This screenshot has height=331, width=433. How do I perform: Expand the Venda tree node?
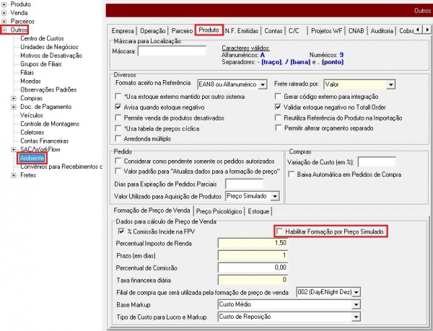tap(5, 13)
